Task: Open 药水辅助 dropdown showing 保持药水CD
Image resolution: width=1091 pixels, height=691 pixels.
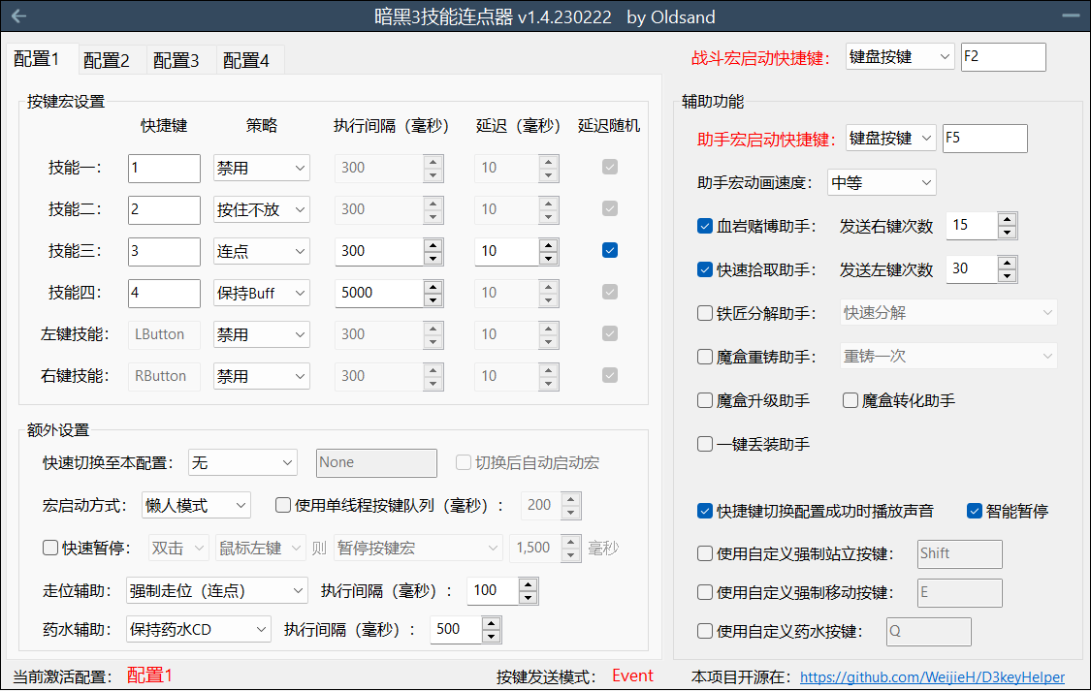Action: click(x=198, y=630)
